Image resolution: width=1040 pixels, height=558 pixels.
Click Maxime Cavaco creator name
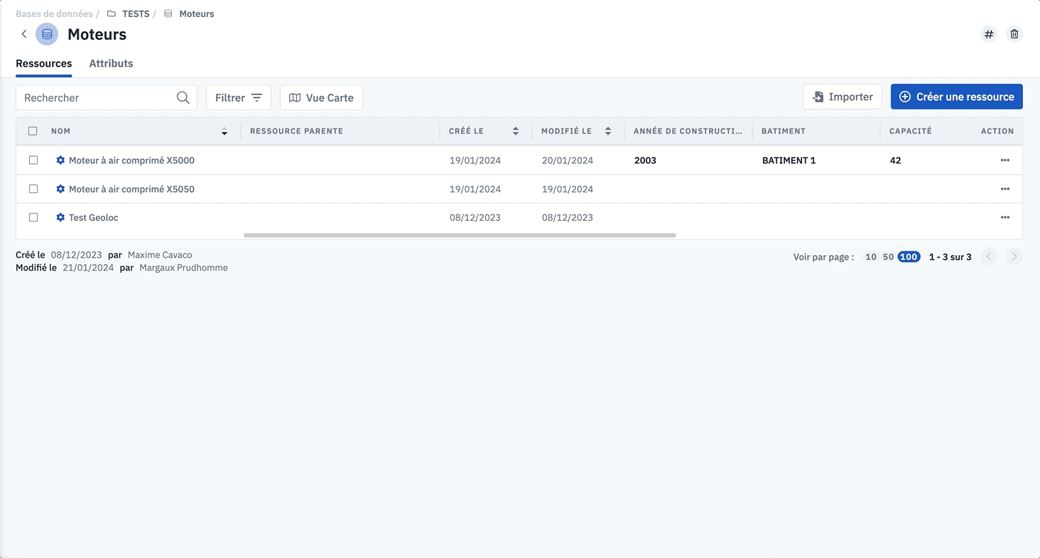pyautogui.click(x=160, y=255)
